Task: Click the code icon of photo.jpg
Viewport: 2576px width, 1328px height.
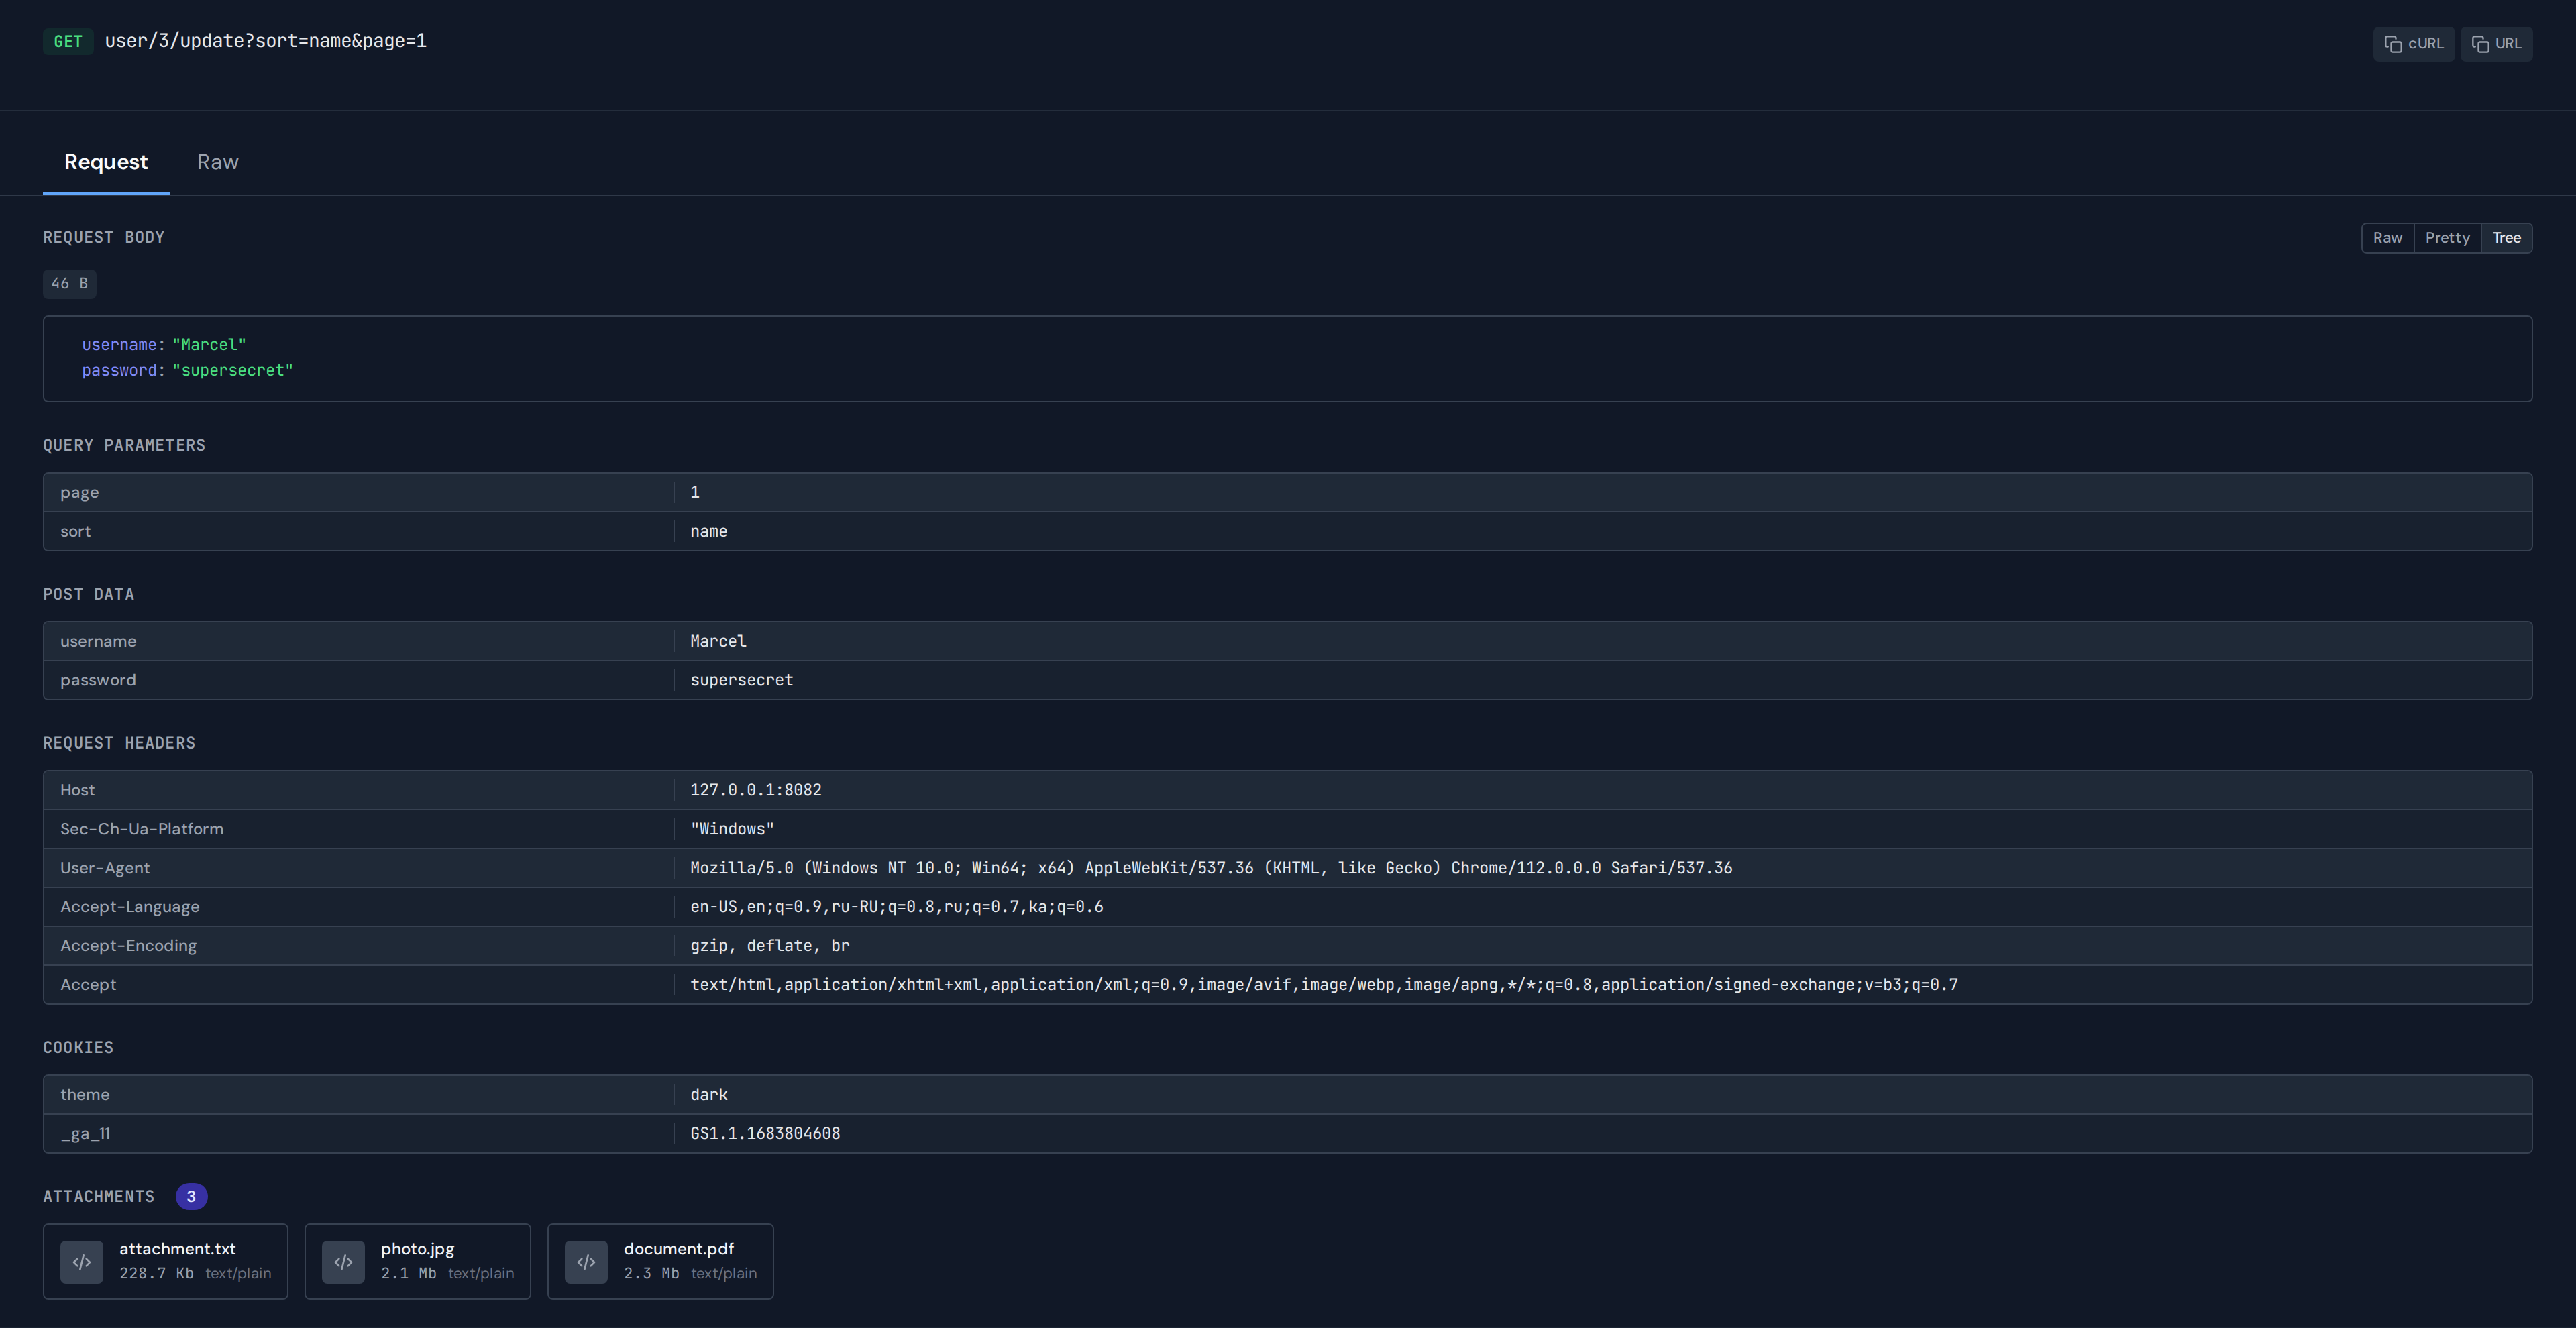Action: click(x=343, y=1262)
